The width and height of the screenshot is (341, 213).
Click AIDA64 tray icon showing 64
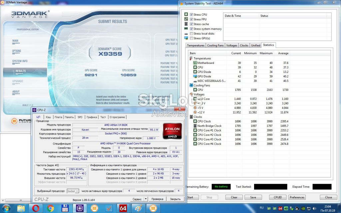click(280, 208)
